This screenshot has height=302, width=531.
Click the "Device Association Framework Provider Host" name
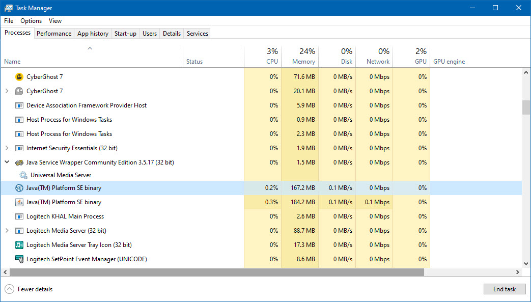[87, 105]
